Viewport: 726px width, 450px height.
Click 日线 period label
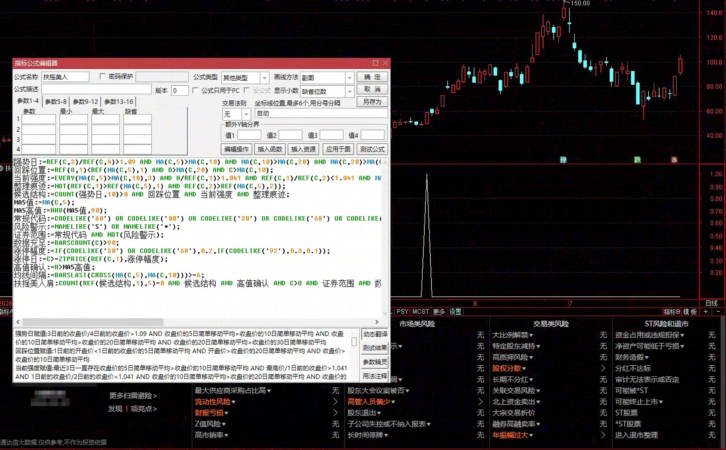click(x=711, y=303)
